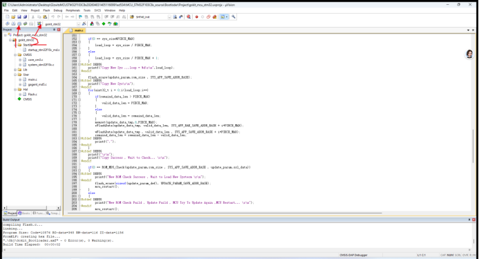Collapse the first CMSIS folder in the tree
The image size is (479, 259).
pyautogui.click(x=15, y=55)
